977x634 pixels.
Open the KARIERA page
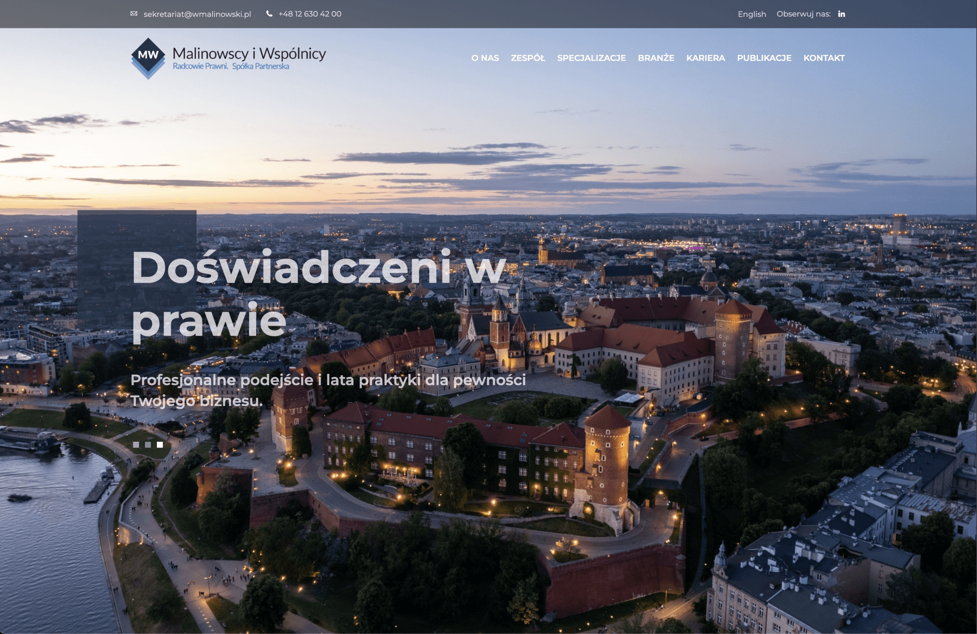coord(706,58)
